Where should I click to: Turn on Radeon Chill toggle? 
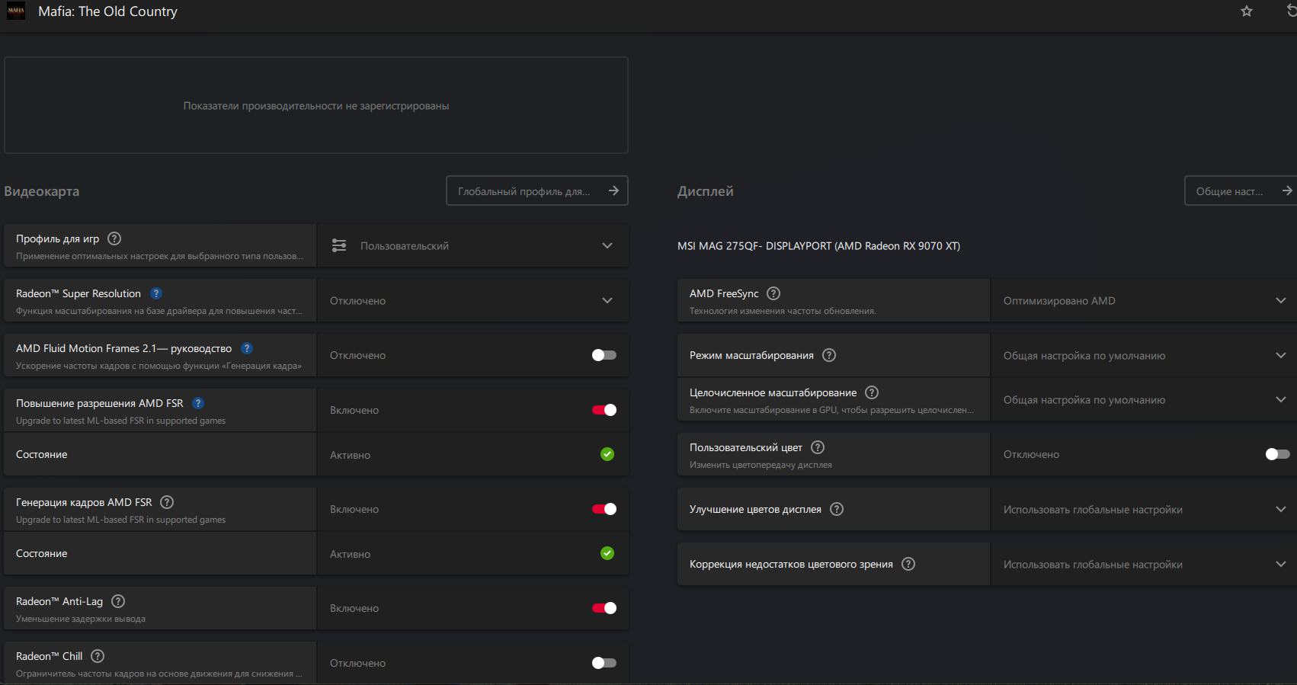click(x=604, y=663)
